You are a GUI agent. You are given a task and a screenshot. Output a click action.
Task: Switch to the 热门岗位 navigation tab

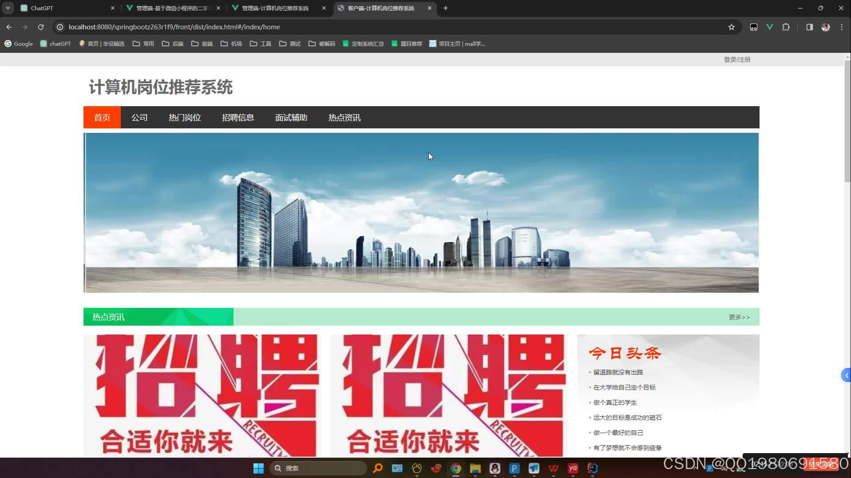[184, 117]
